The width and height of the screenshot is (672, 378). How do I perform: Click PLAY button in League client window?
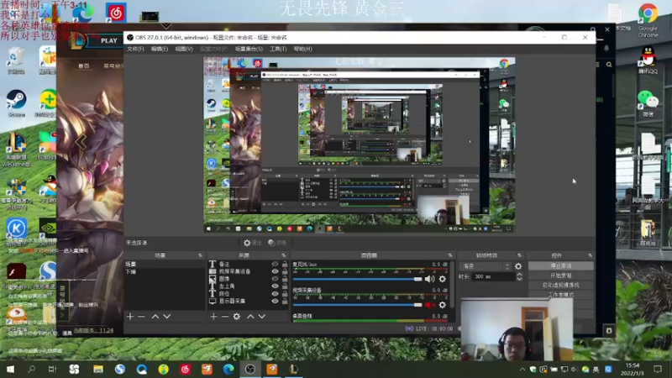click(109, 40)
